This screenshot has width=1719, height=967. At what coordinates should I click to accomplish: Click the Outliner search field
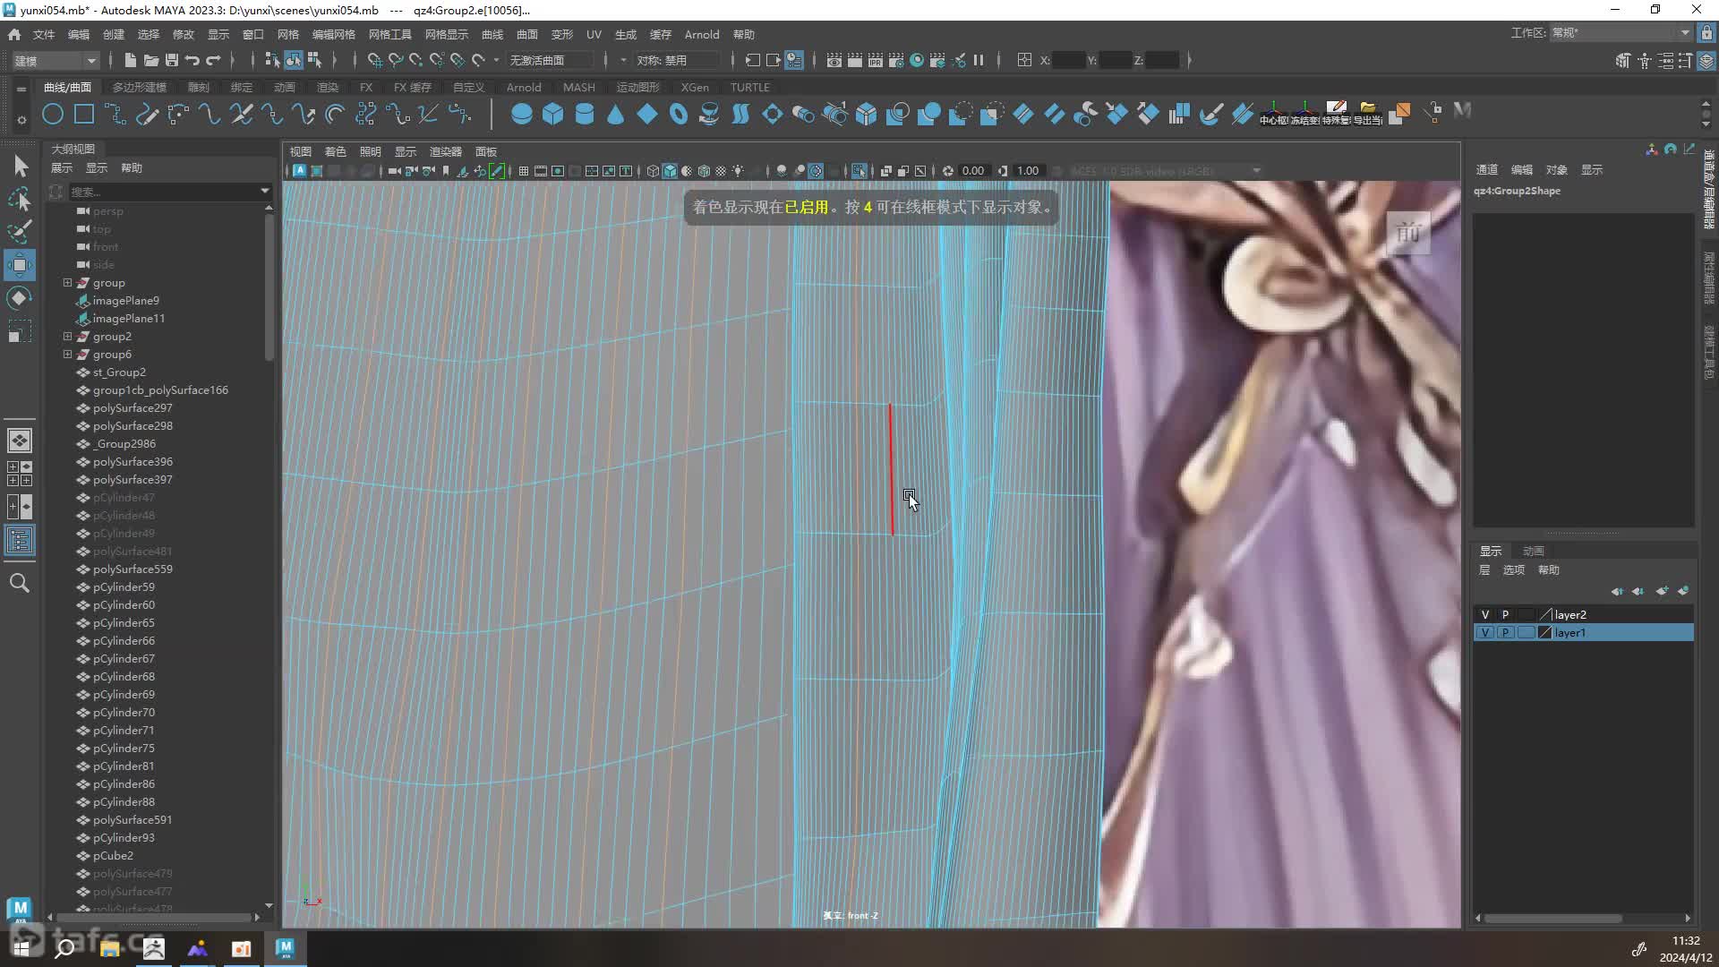[161, 192]
